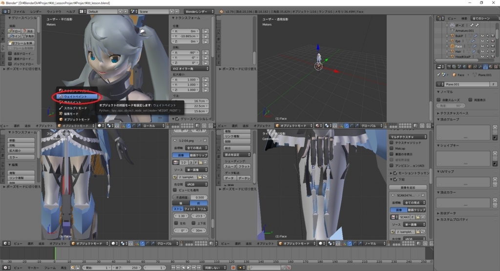Click the outliner editor type icon
The image size is (500, 271).
coord(440,18)
